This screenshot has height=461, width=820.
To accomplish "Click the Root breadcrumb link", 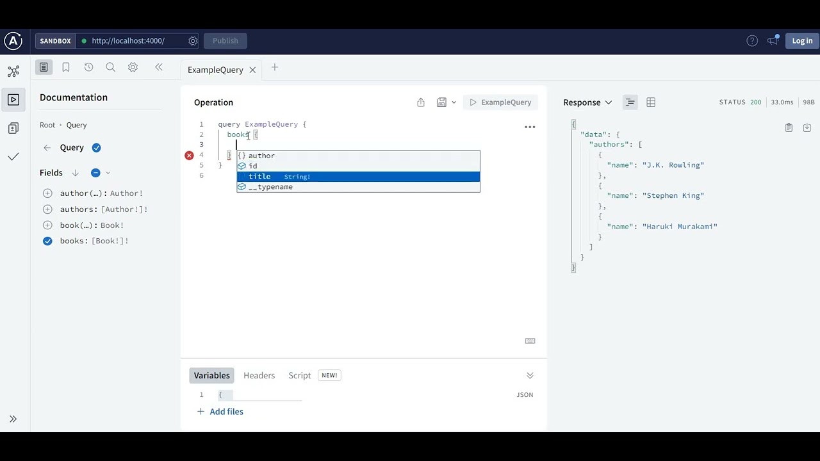I will click(x=47, y=125).
